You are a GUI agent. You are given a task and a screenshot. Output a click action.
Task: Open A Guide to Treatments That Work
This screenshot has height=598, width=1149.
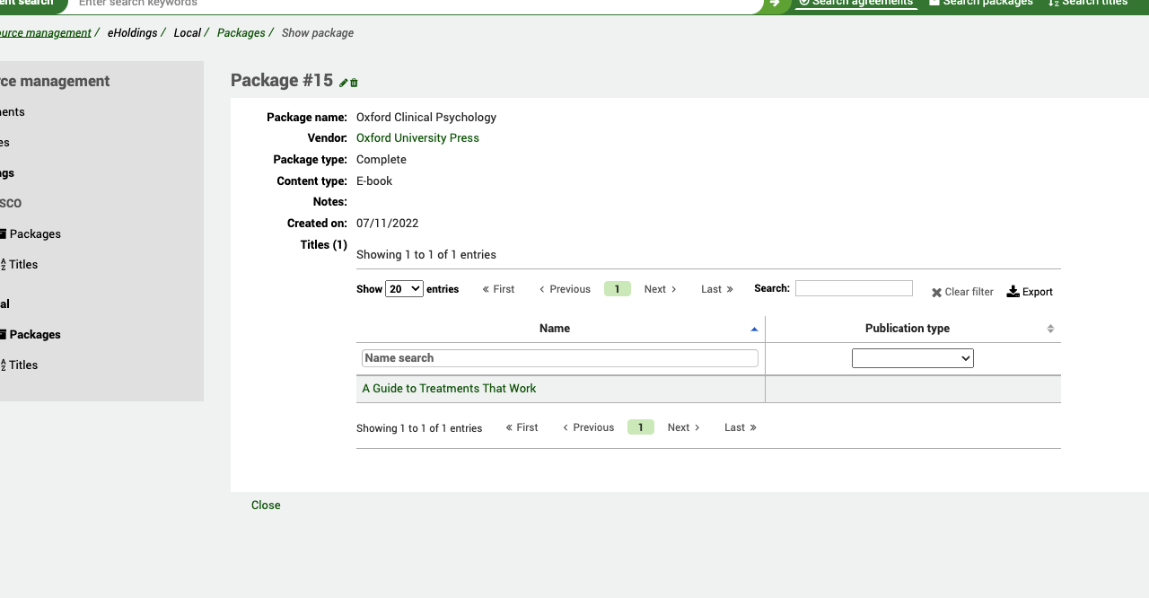(x=448, y=388)
